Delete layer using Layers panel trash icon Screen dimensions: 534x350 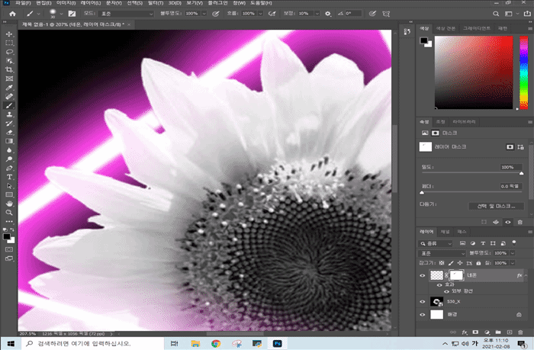click(520, 332)
